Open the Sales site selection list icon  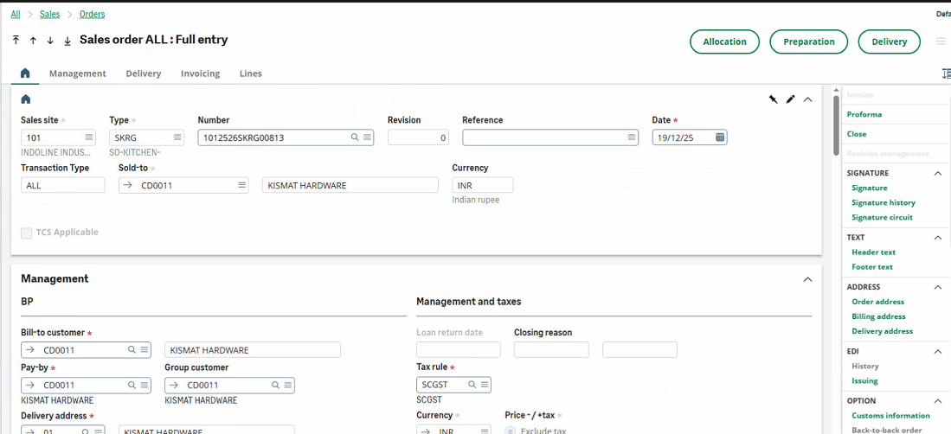click(x=88, y=137)
